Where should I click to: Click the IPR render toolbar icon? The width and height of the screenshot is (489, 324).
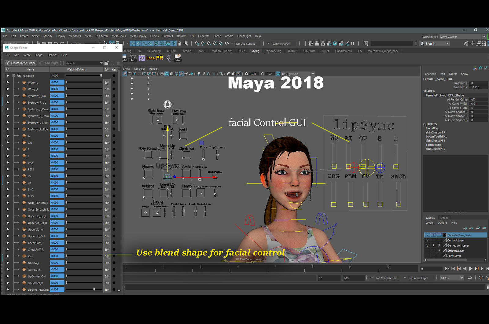point(323,44)
